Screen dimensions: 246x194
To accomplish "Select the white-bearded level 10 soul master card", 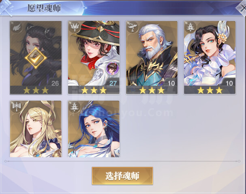I will pyautogui.click(x=152, y=57).
